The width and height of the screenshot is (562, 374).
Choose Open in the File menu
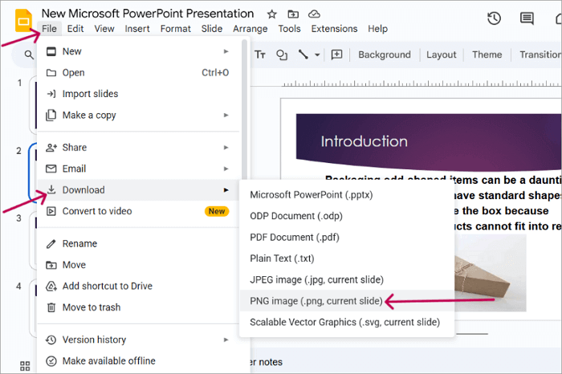click(138, 73)
